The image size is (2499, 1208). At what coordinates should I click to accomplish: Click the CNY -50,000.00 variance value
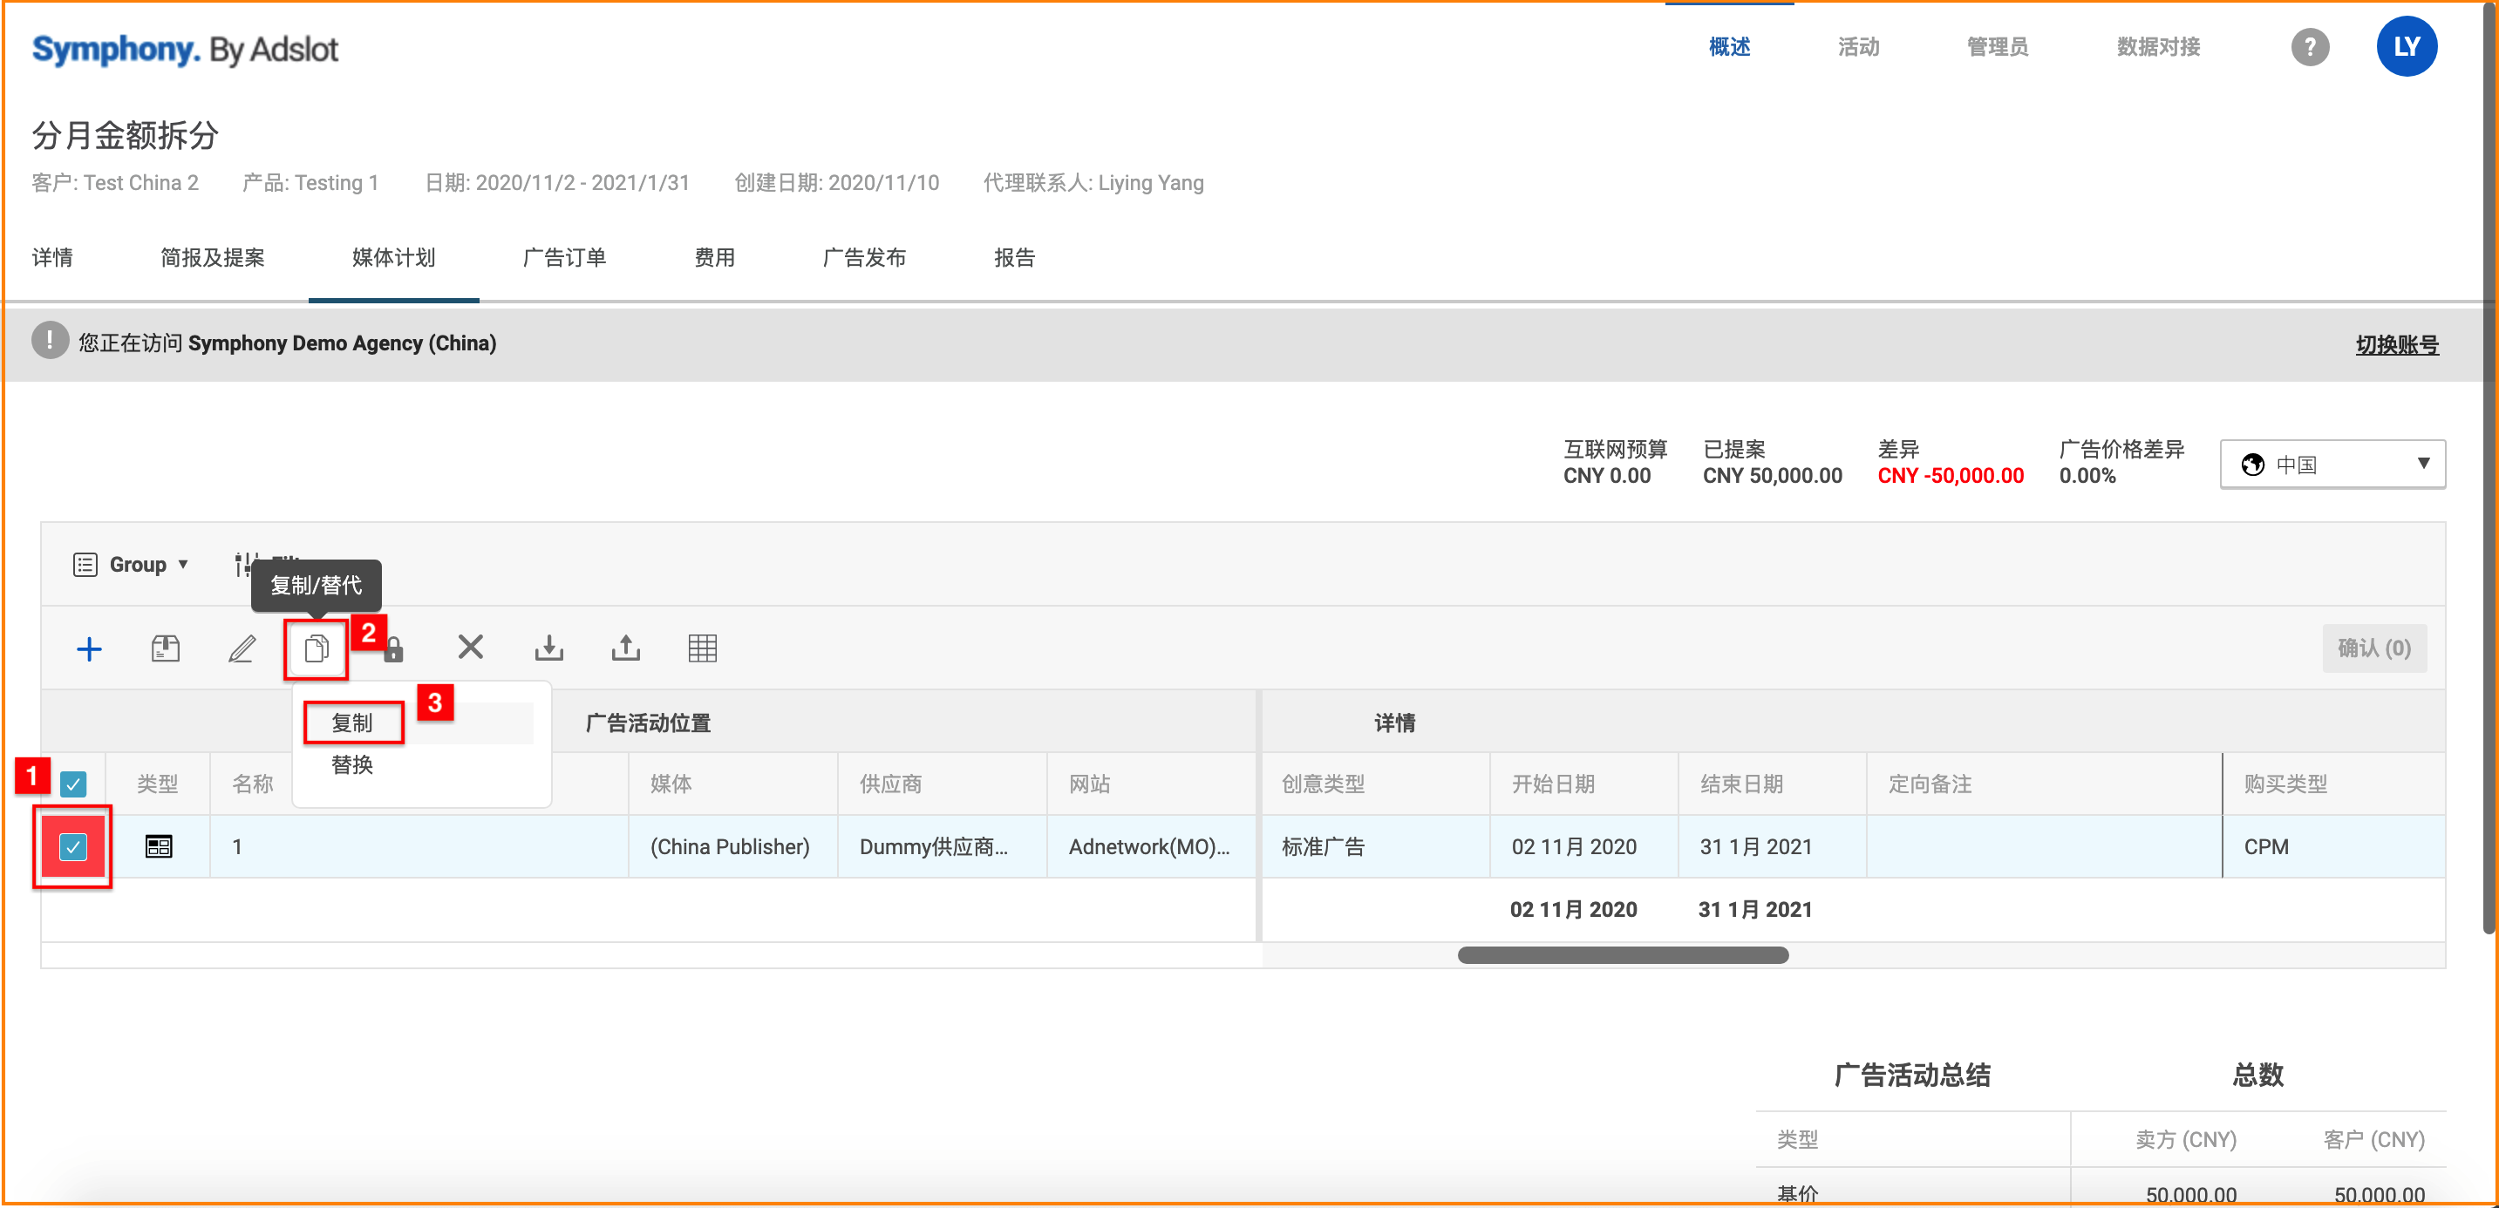pyautogui.click(x=1950, y=475)
